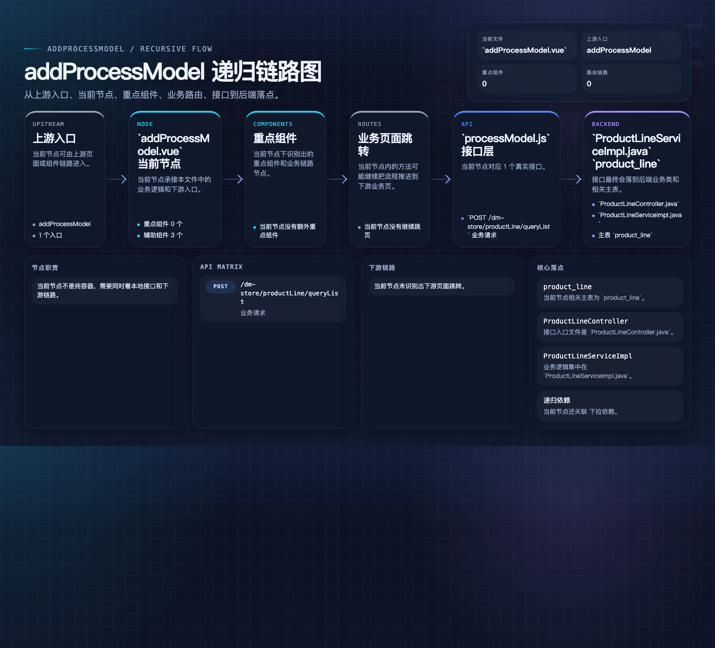The width and height of the screenshot is (715, 648).
Task: Open the product_line item in 核心落点
Action: pyautogui.click(x=610, y=292)
